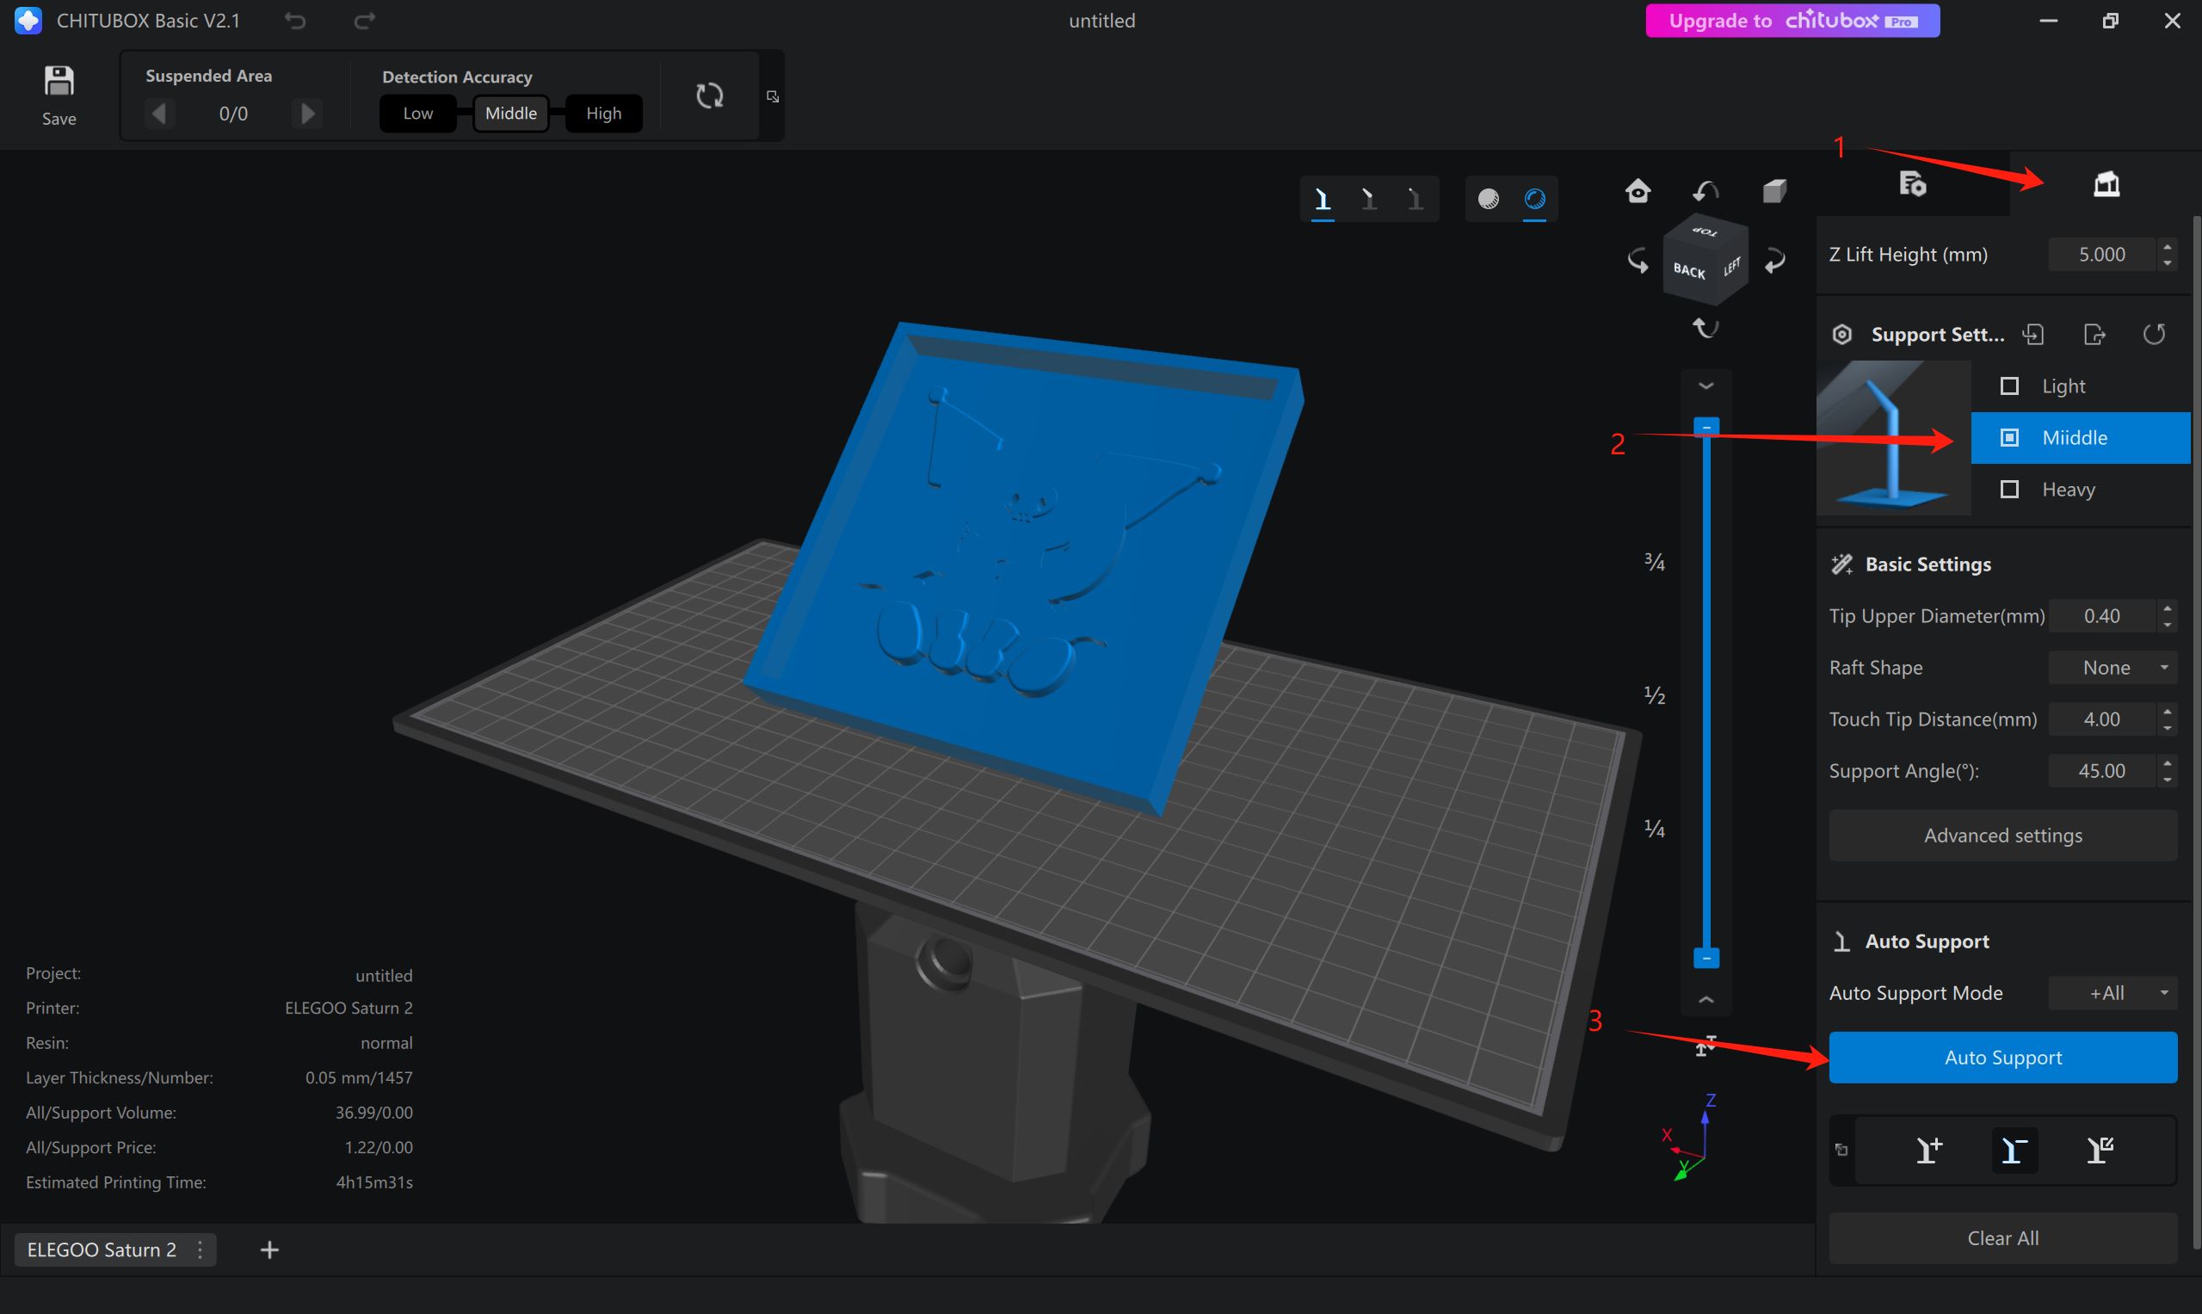2202x1314 pixels.
Task: Open the support tab icon
Action: click(x=2106, y=184)
